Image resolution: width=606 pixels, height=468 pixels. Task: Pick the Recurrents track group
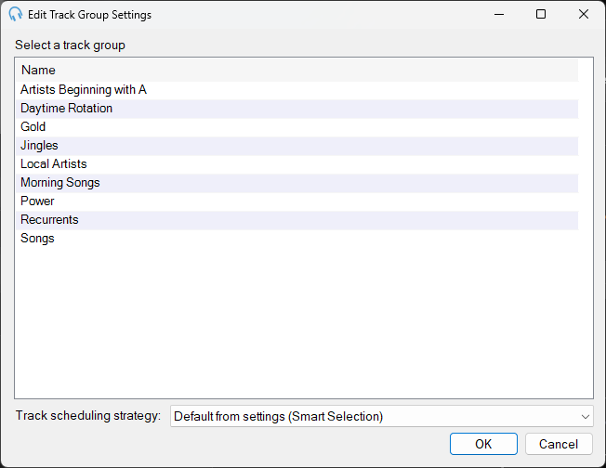click(297, 220)
